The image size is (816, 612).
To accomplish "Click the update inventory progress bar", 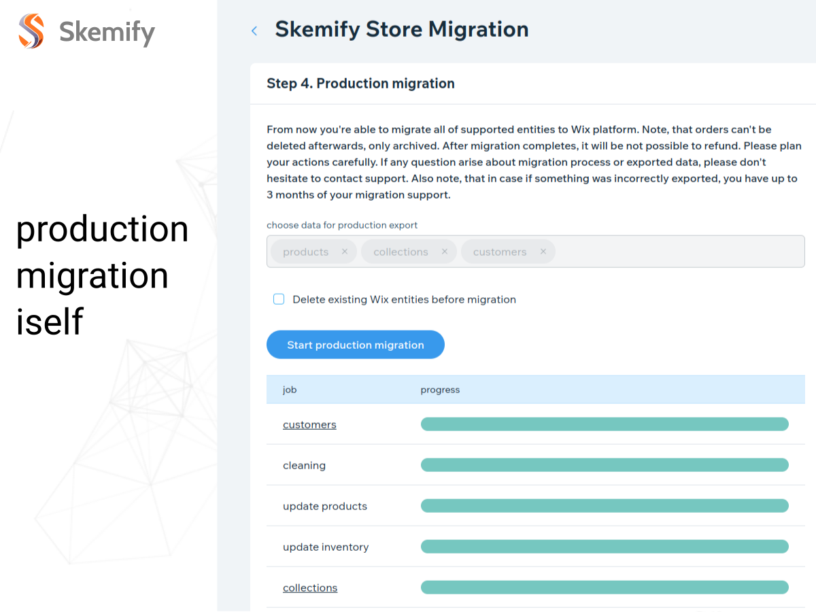I will coord(605,547).
